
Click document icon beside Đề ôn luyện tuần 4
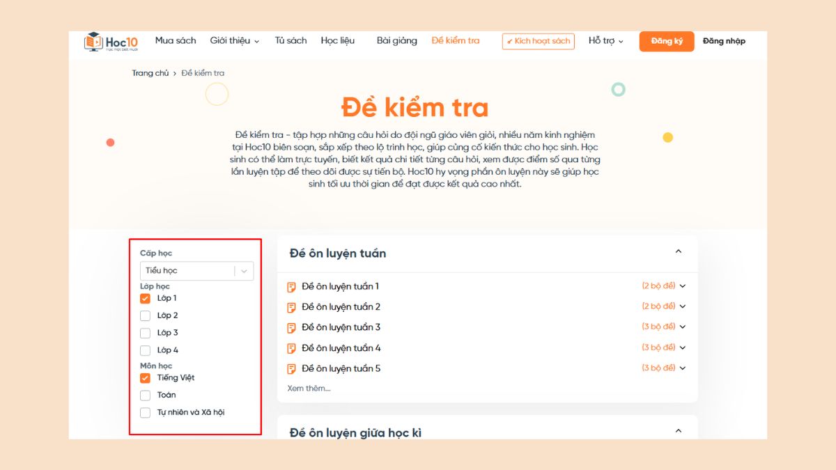click(292, 348)
